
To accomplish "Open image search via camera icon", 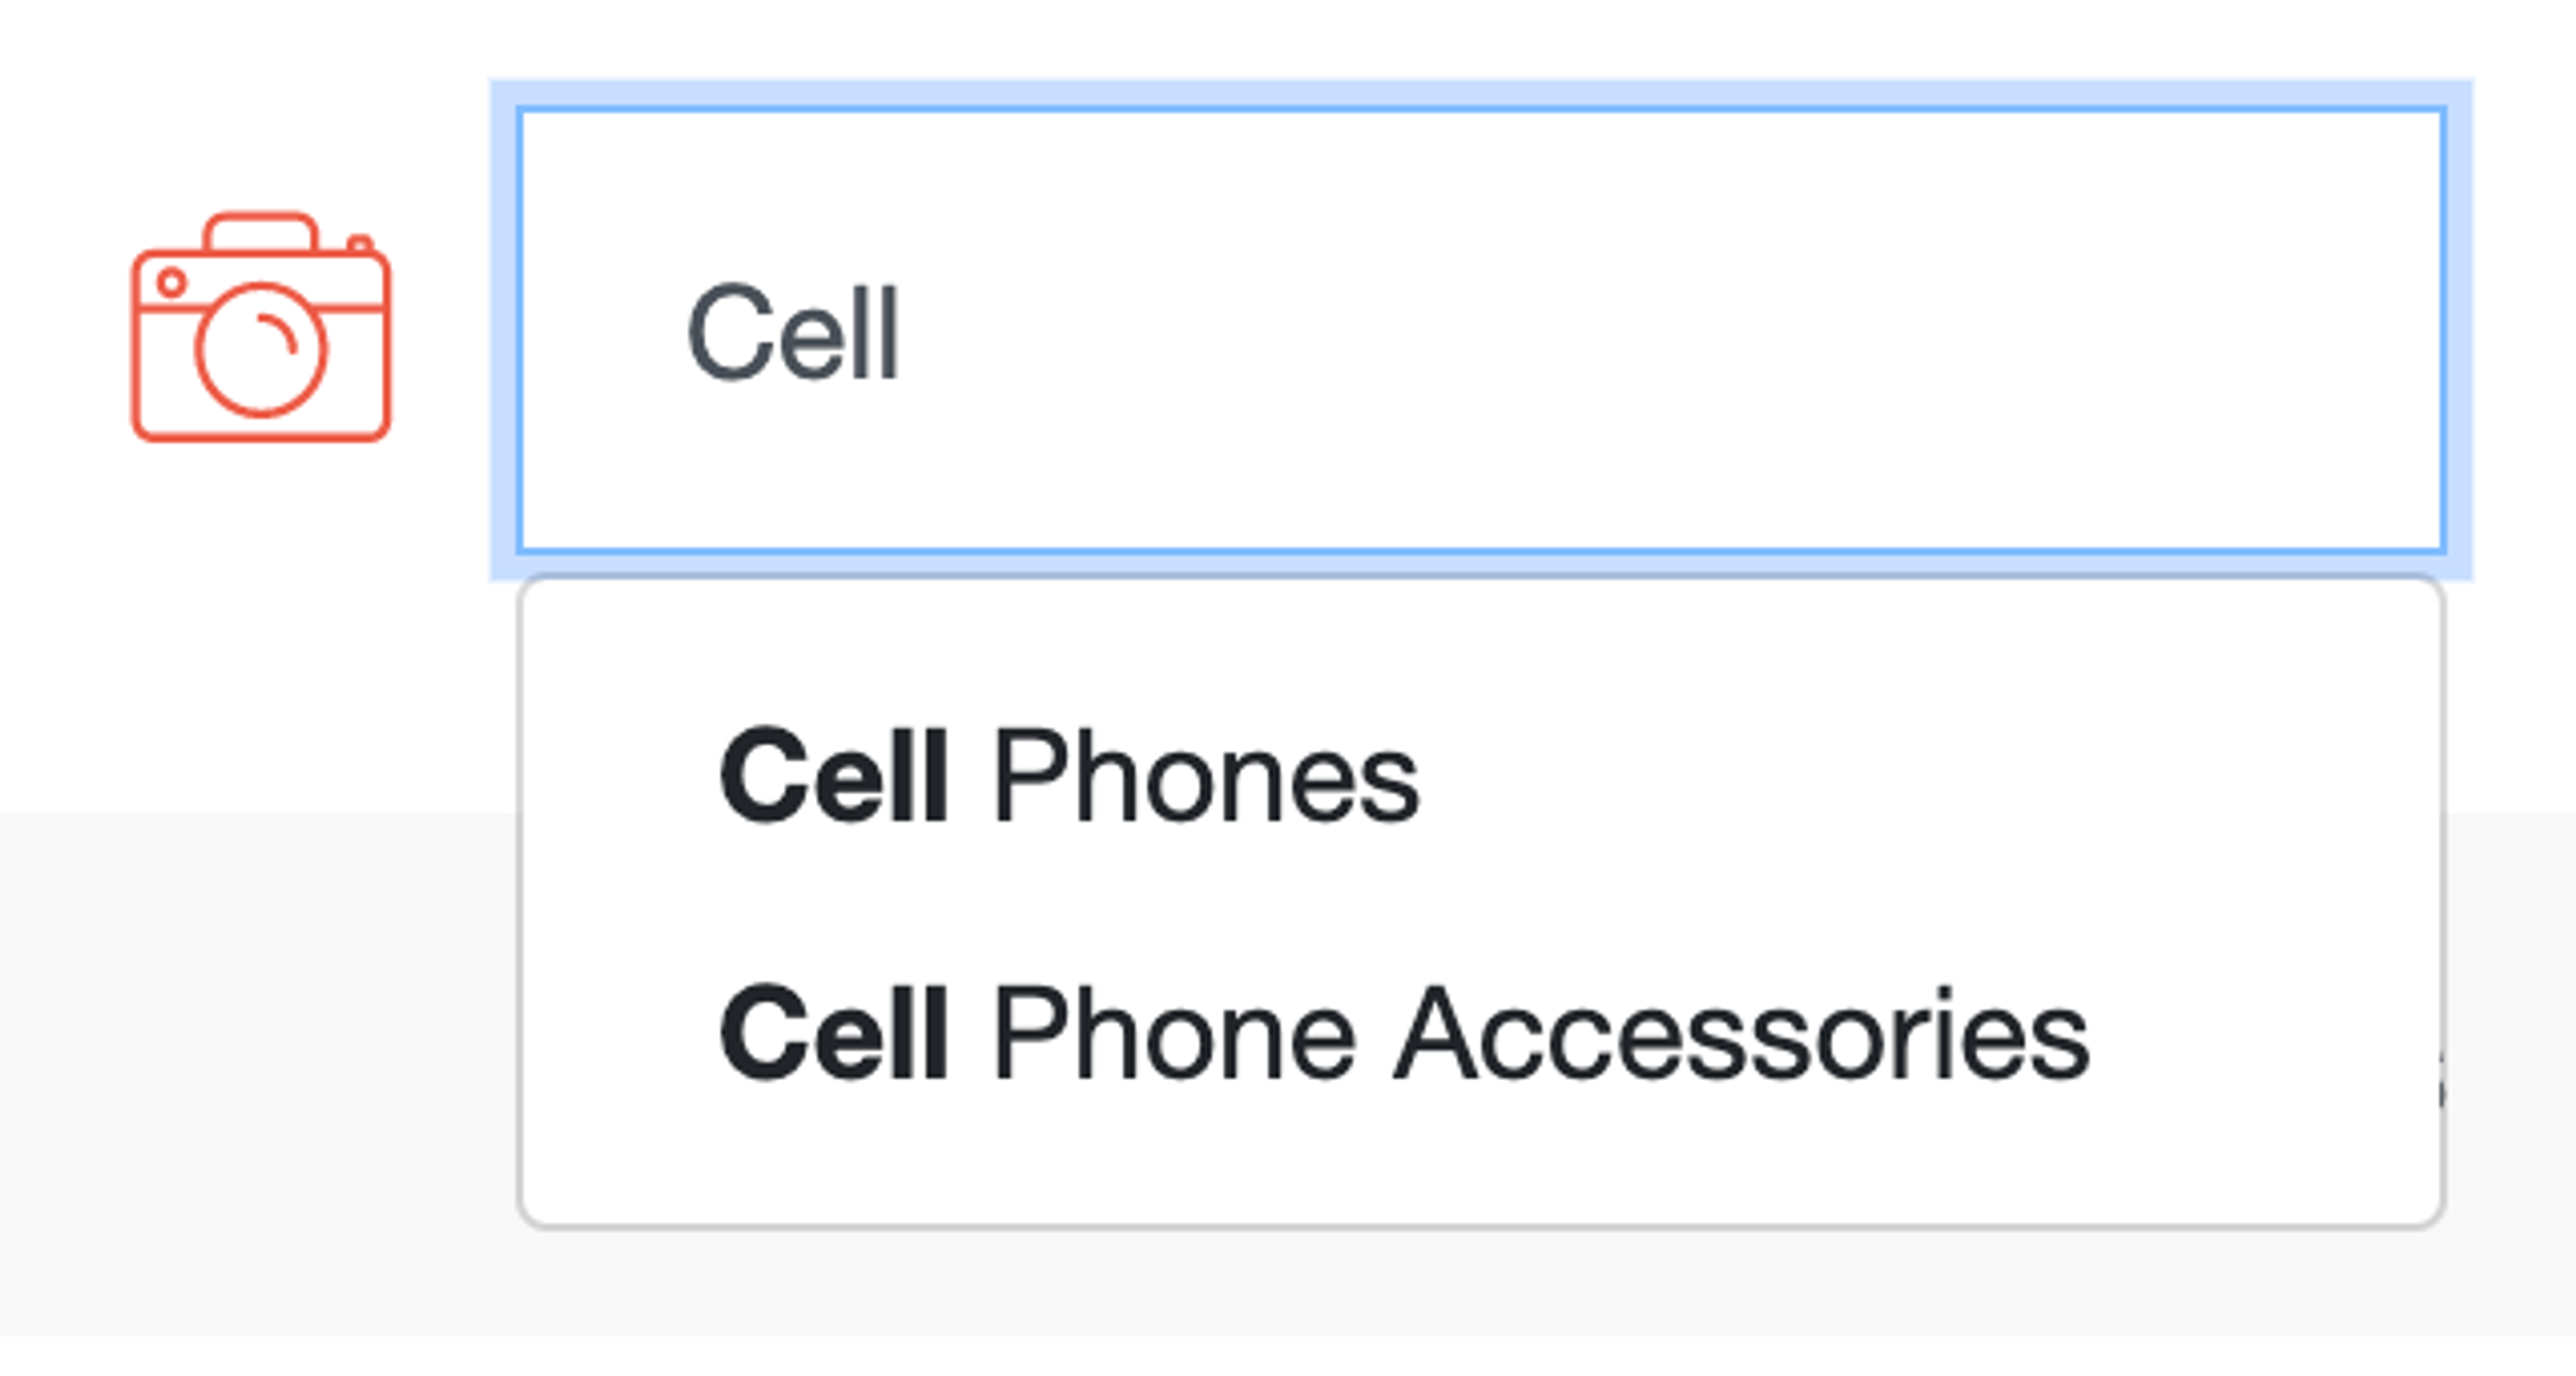I will [261, 328].
